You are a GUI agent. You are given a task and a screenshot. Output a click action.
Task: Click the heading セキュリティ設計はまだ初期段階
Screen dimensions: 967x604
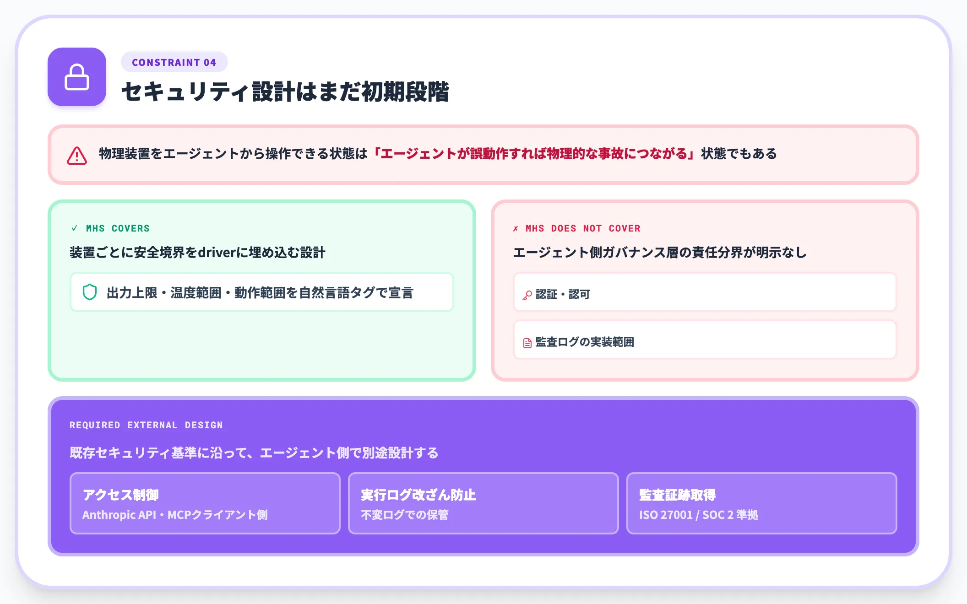[x=285, y=92]
